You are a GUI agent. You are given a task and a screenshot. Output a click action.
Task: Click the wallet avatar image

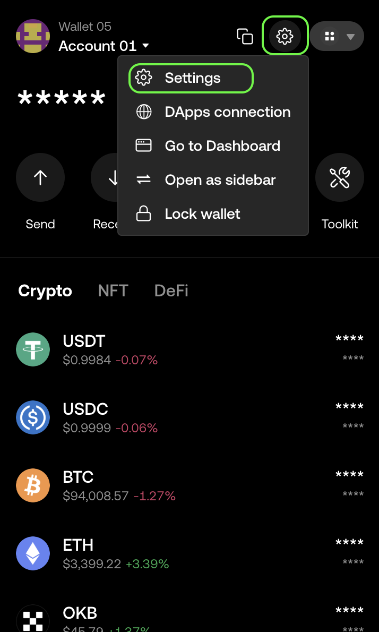pos(33,36)
